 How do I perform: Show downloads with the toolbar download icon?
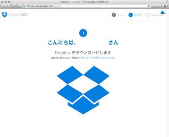coord(165,6)
